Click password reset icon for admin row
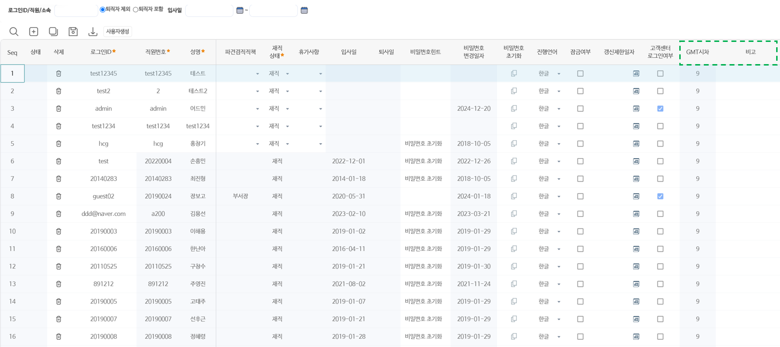The image size is (780, 347). click(514, 109)
